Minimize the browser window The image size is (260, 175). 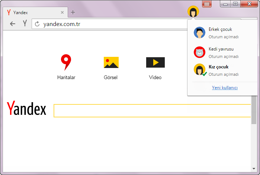pyautogui.click(x=225, y=4)
